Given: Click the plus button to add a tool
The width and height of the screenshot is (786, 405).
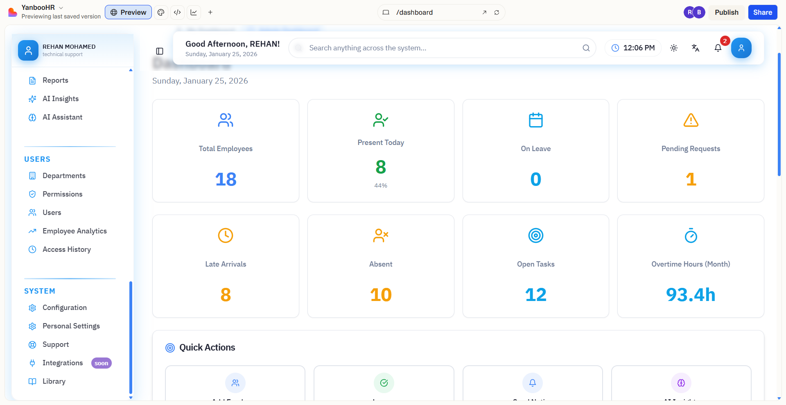Looking at the screenshot, I should [x=210, y=12].
